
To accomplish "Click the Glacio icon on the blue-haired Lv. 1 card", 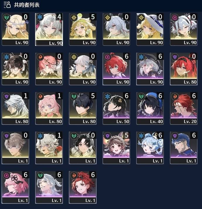I will 141,136.
